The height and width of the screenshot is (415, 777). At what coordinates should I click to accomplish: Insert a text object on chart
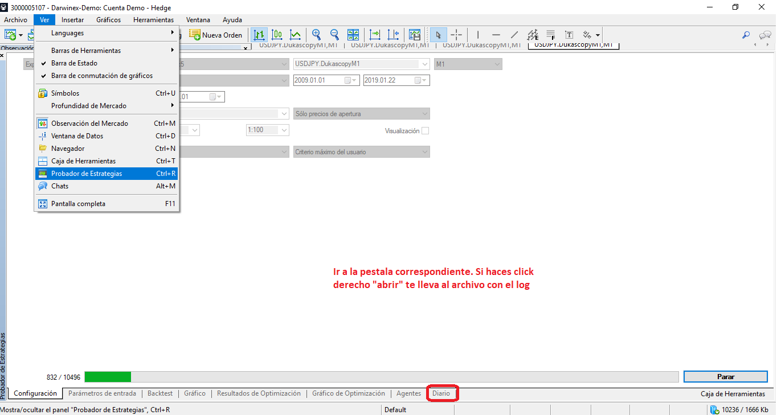point(569,35)
